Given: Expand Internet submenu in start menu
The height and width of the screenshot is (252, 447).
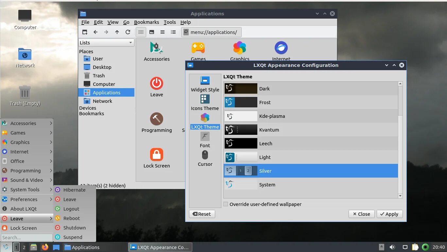Looking at the screenshot, I should tap(27, 152).
